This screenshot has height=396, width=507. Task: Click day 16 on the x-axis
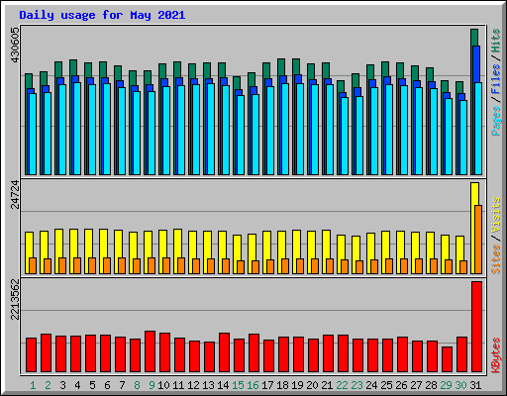click(x=253, y=385)
